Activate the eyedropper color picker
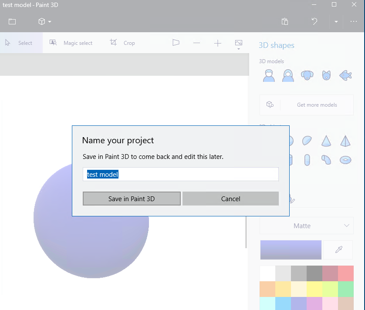This screenshot has height=310, width=365. point(339,250)
